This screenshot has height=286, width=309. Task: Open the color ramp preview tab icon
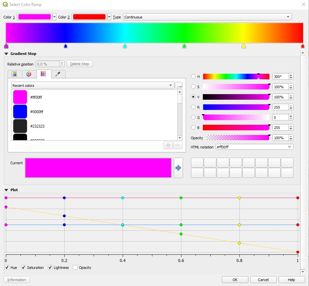(15, 74)
